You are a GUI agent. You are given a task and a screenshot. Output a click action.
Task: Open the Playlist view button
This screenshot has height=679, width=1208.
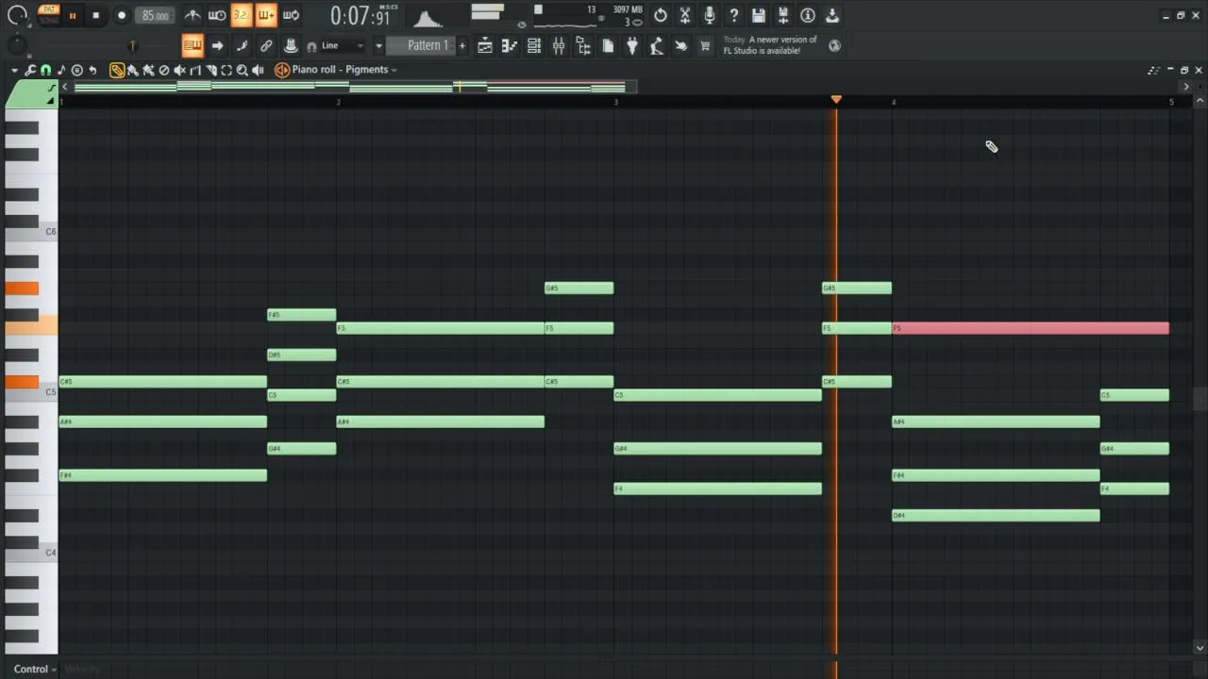pos(485,45)
